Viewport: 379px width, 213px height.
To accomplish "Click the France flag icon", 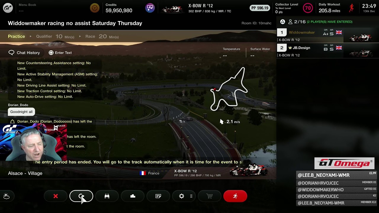I will (x=143, y=173).
